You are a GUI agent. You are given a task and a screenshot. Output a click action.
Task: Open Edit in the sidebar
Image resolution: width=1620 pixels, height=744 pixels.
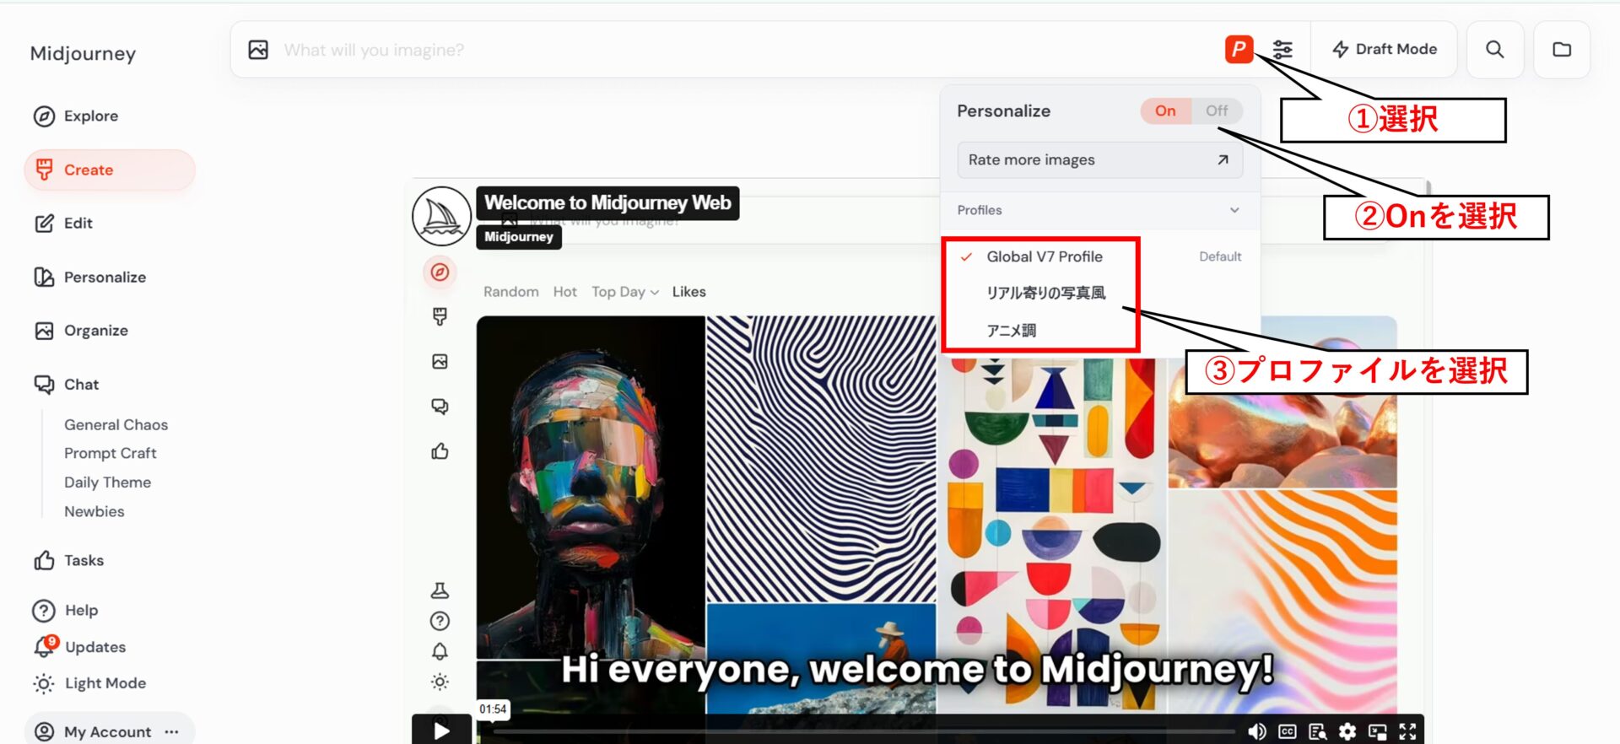(x=63, y=223)
